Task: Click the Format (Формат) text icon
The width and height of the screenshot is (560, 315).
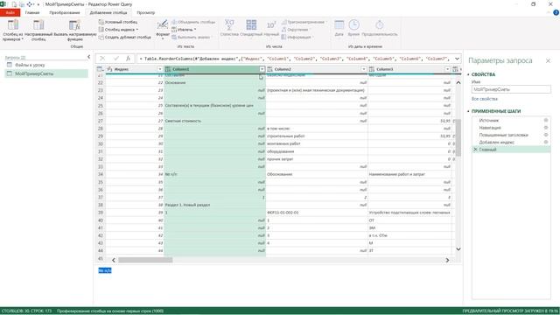Action: (163, 24)
